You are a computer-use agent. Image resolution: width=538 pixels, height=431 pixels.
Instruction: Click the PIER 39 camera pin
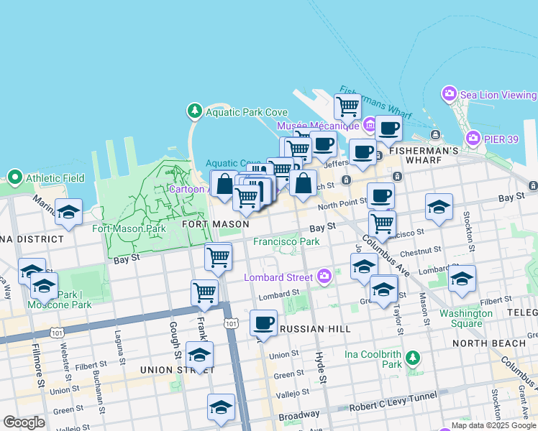tap(473, 139)
